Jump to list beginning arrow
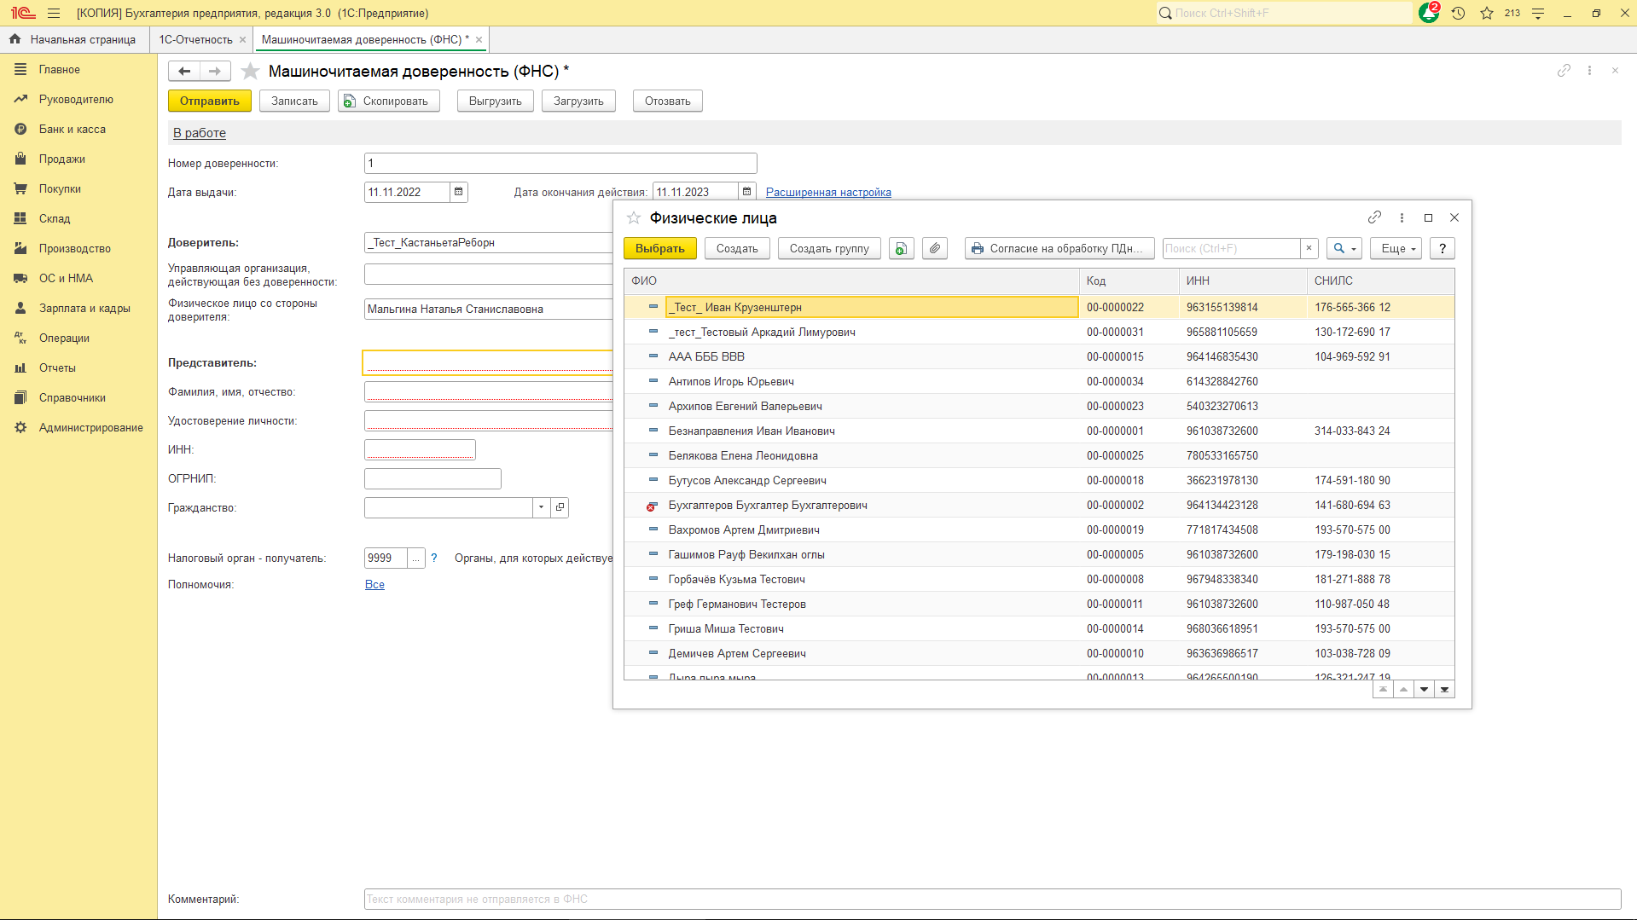 (x=1383, y=689)
